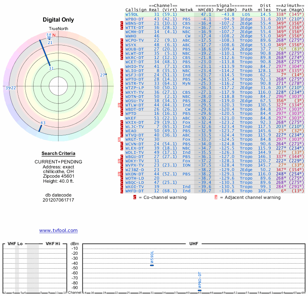Click the red co-channel legend icon
The width and height of the screenshot is (308, 296).
tap(135, 197)
